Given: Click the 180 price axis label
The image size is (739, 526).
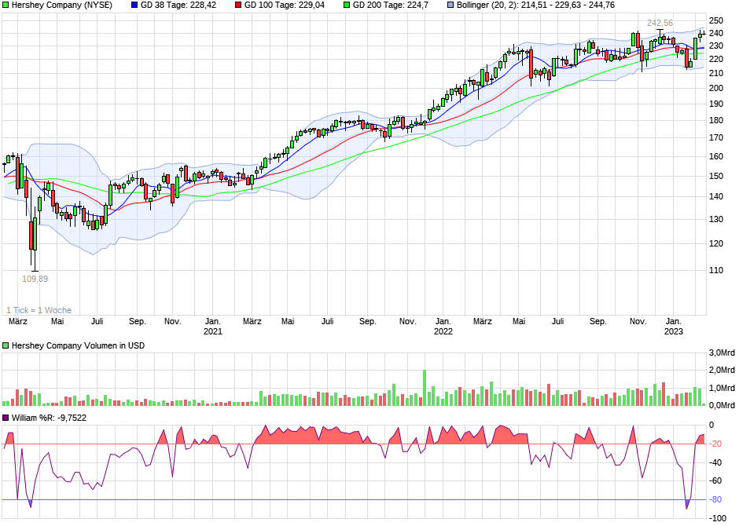Looking at the screenshot, I should (x=716, y=120).
